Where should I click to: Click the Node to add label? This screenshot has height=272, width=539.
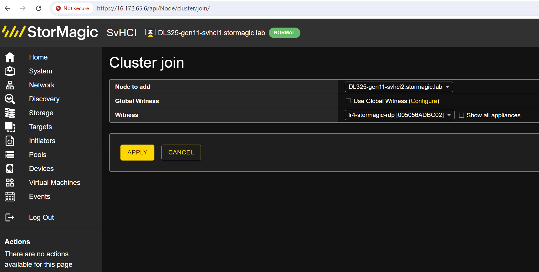tap(133, 87)
